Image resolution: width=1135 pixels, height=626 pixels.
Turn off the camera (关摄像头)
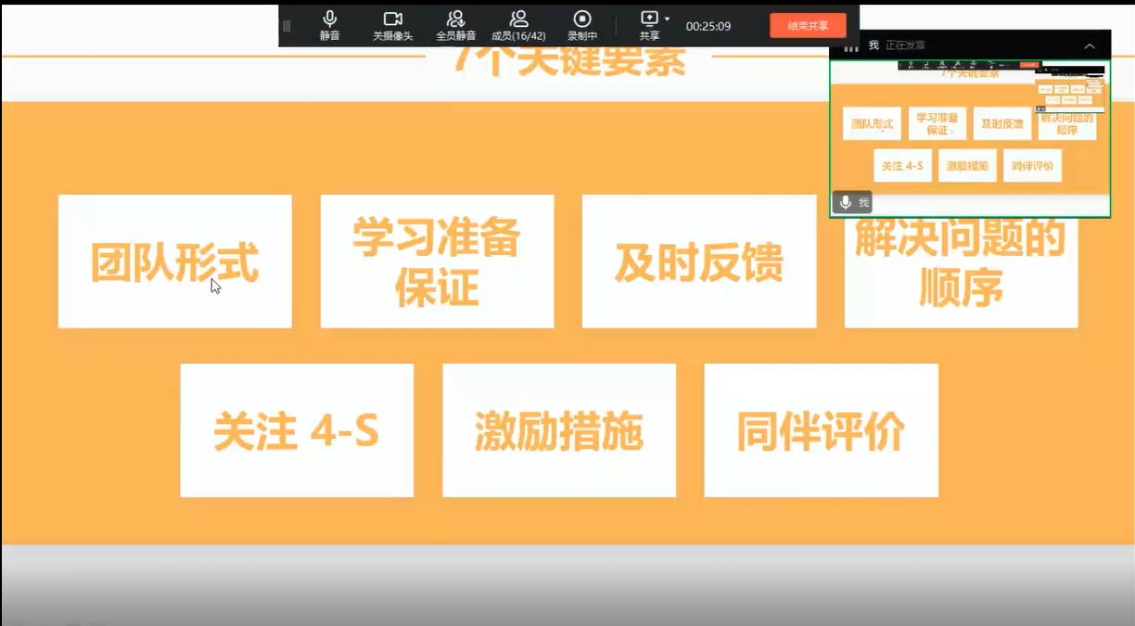392,25
